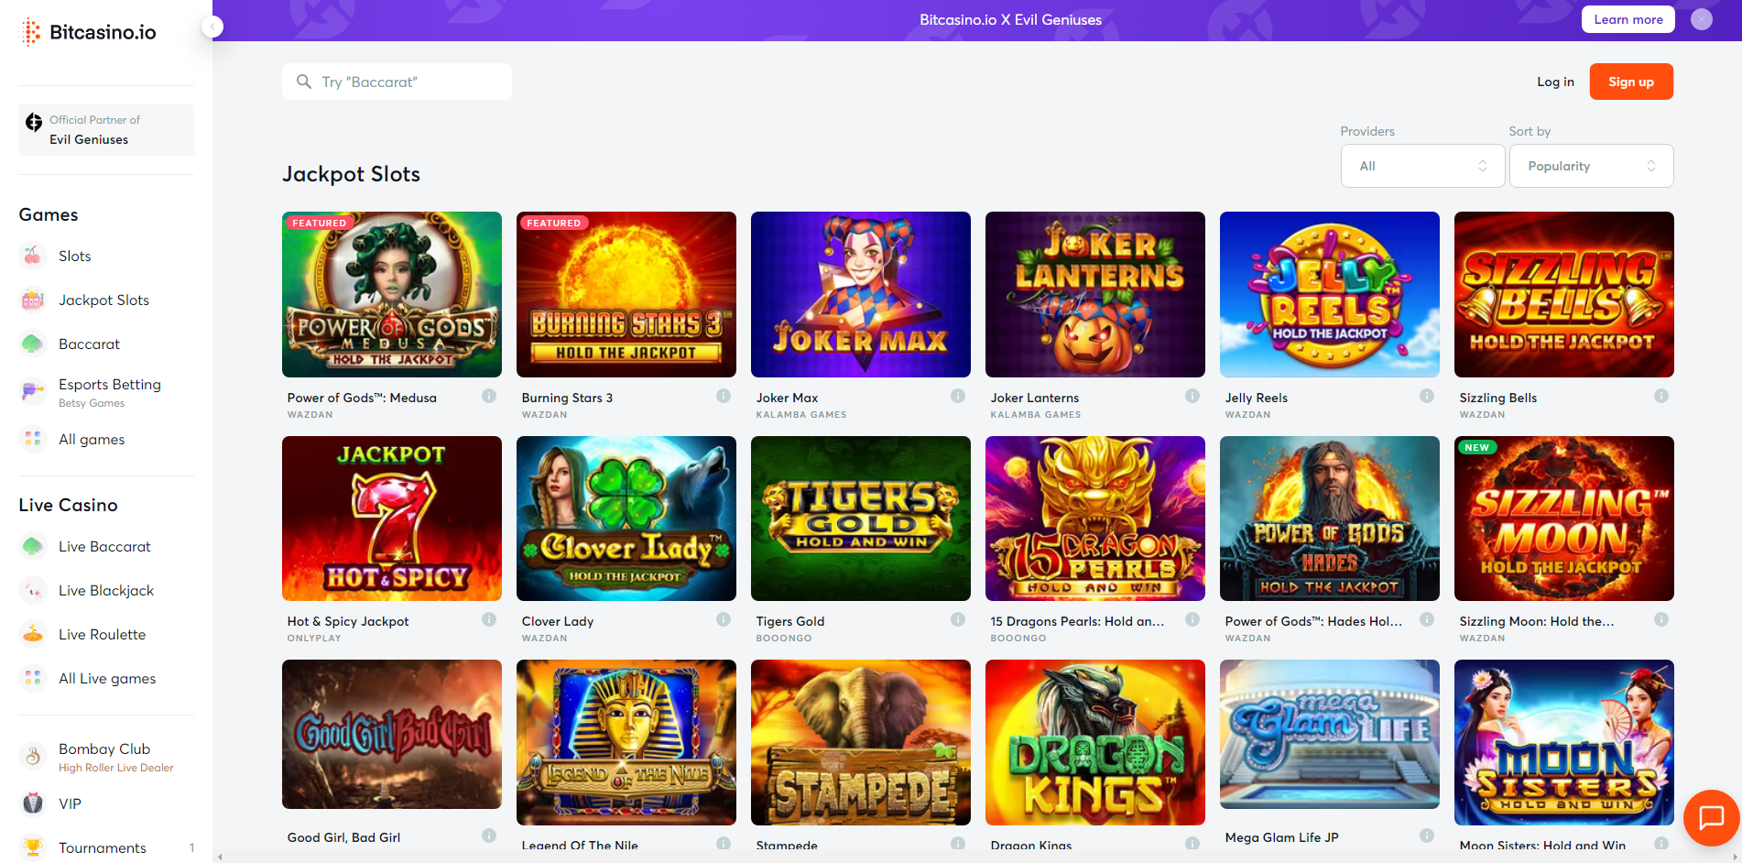Image resolution: width=1742 pixels, height=863 pixels.
Task: Open Jelly Reels game thumbnail
Action: pos(1330,294)
